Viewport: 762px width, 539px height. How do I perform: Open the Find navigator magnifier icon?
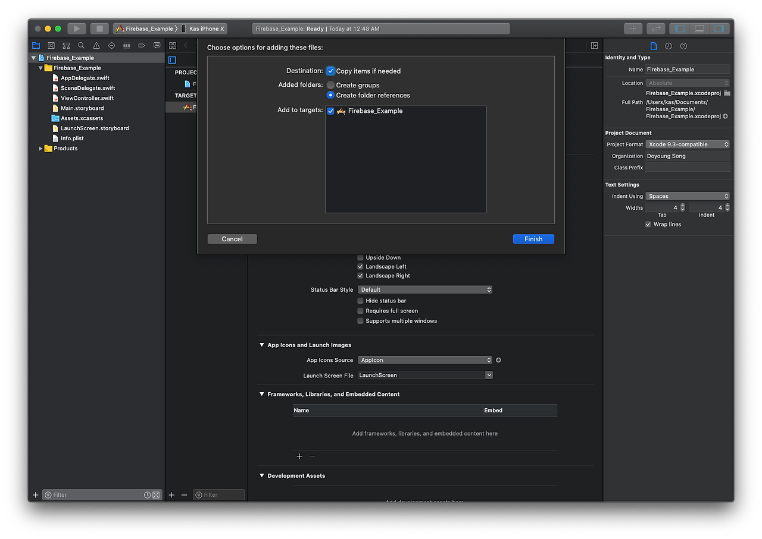(81, 45)
